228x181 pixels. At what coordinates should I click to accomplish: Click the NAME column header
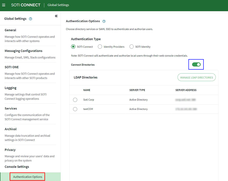point(87,90)
